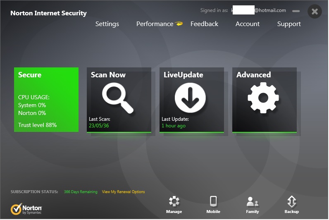Click the Advanced tile title

coord(253,75)
